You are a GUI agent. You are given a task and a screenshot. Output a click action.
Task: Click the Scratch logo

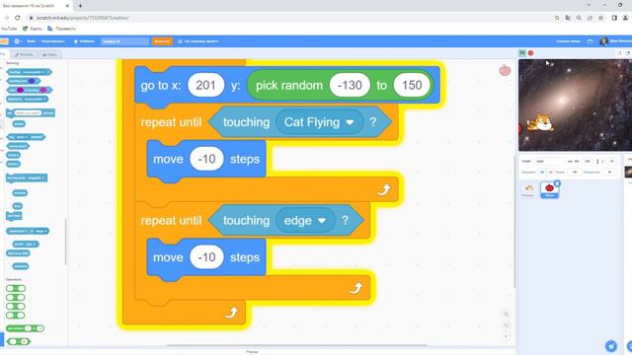pyautogui.click(x=4, y=41)
